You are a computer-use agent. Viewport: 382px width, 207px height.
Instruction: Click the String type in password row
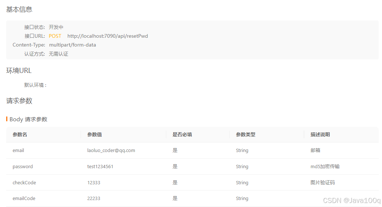click(242, 167)
